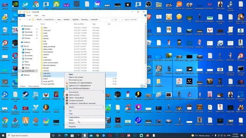
Task: Switch to details view toggle
Action: pos(142,86)
